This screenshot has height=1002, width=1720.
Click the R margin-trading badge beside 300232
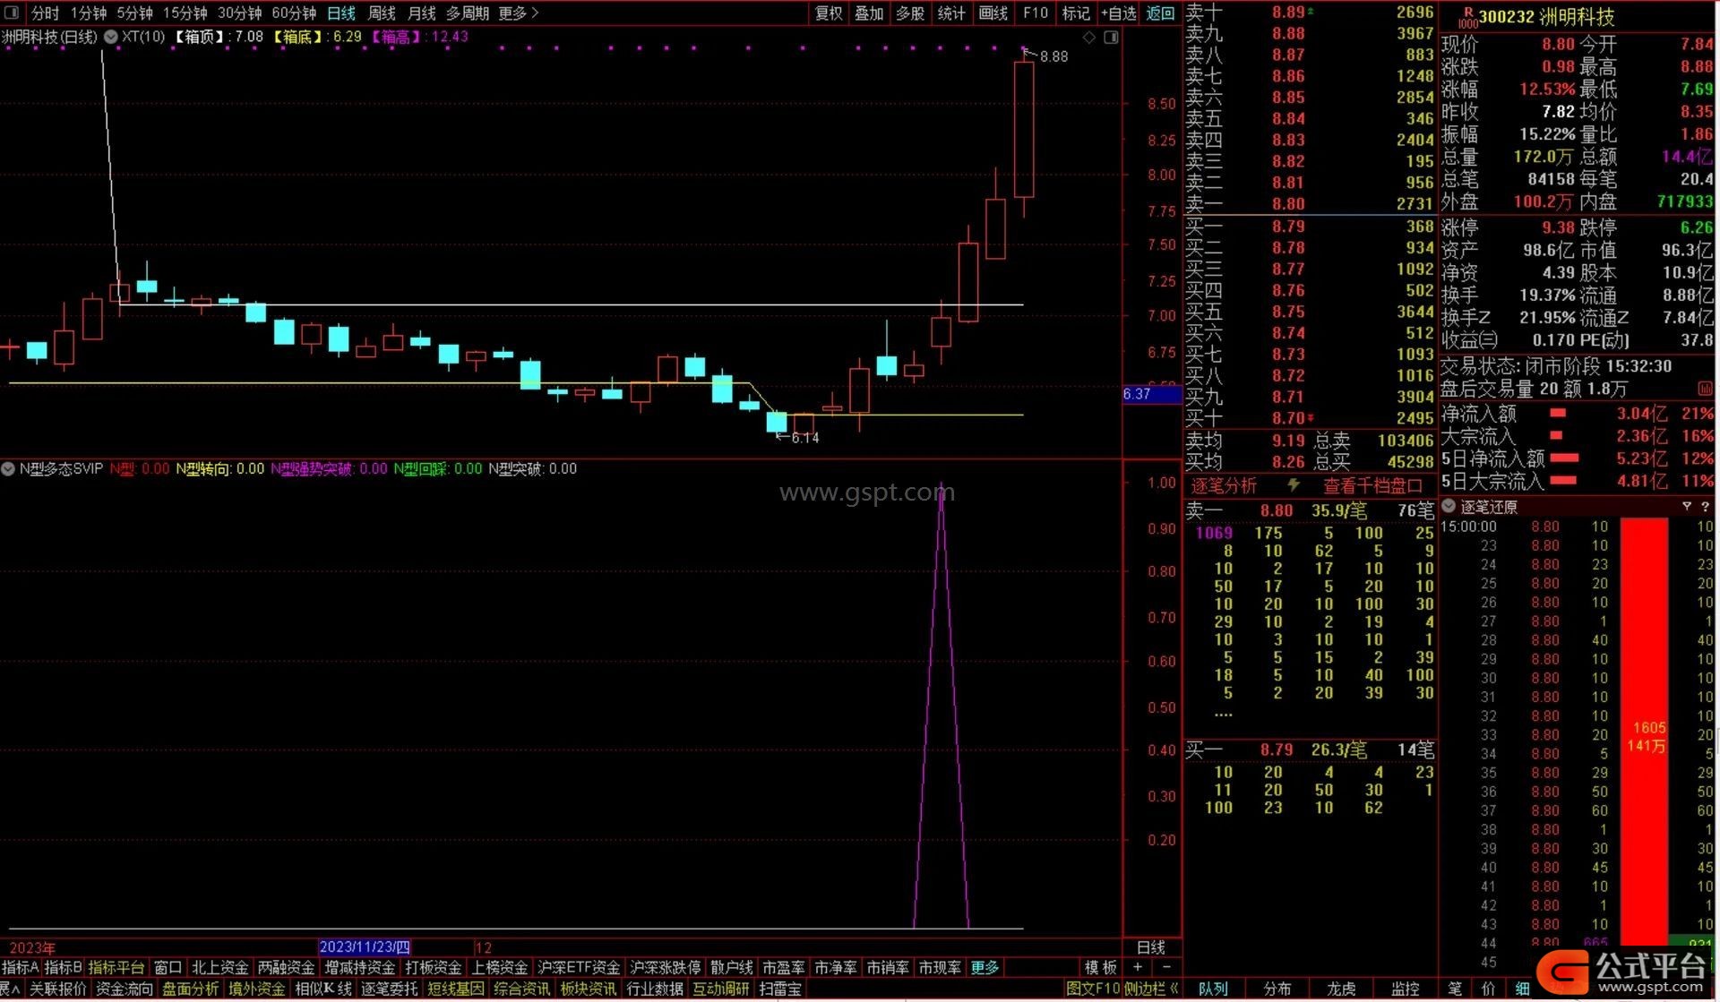coord(1468,18)
